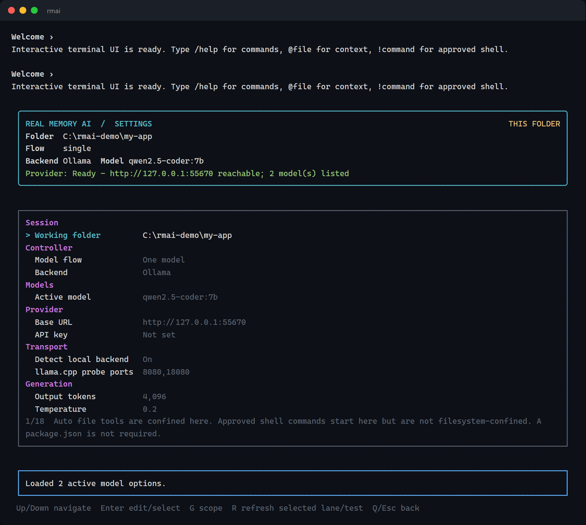The width and height of the screenshot is (586, 525).
Task: Click the 'R refresh selected lane/test' hint
Action: pyautogui.click(x=297, y=508)
